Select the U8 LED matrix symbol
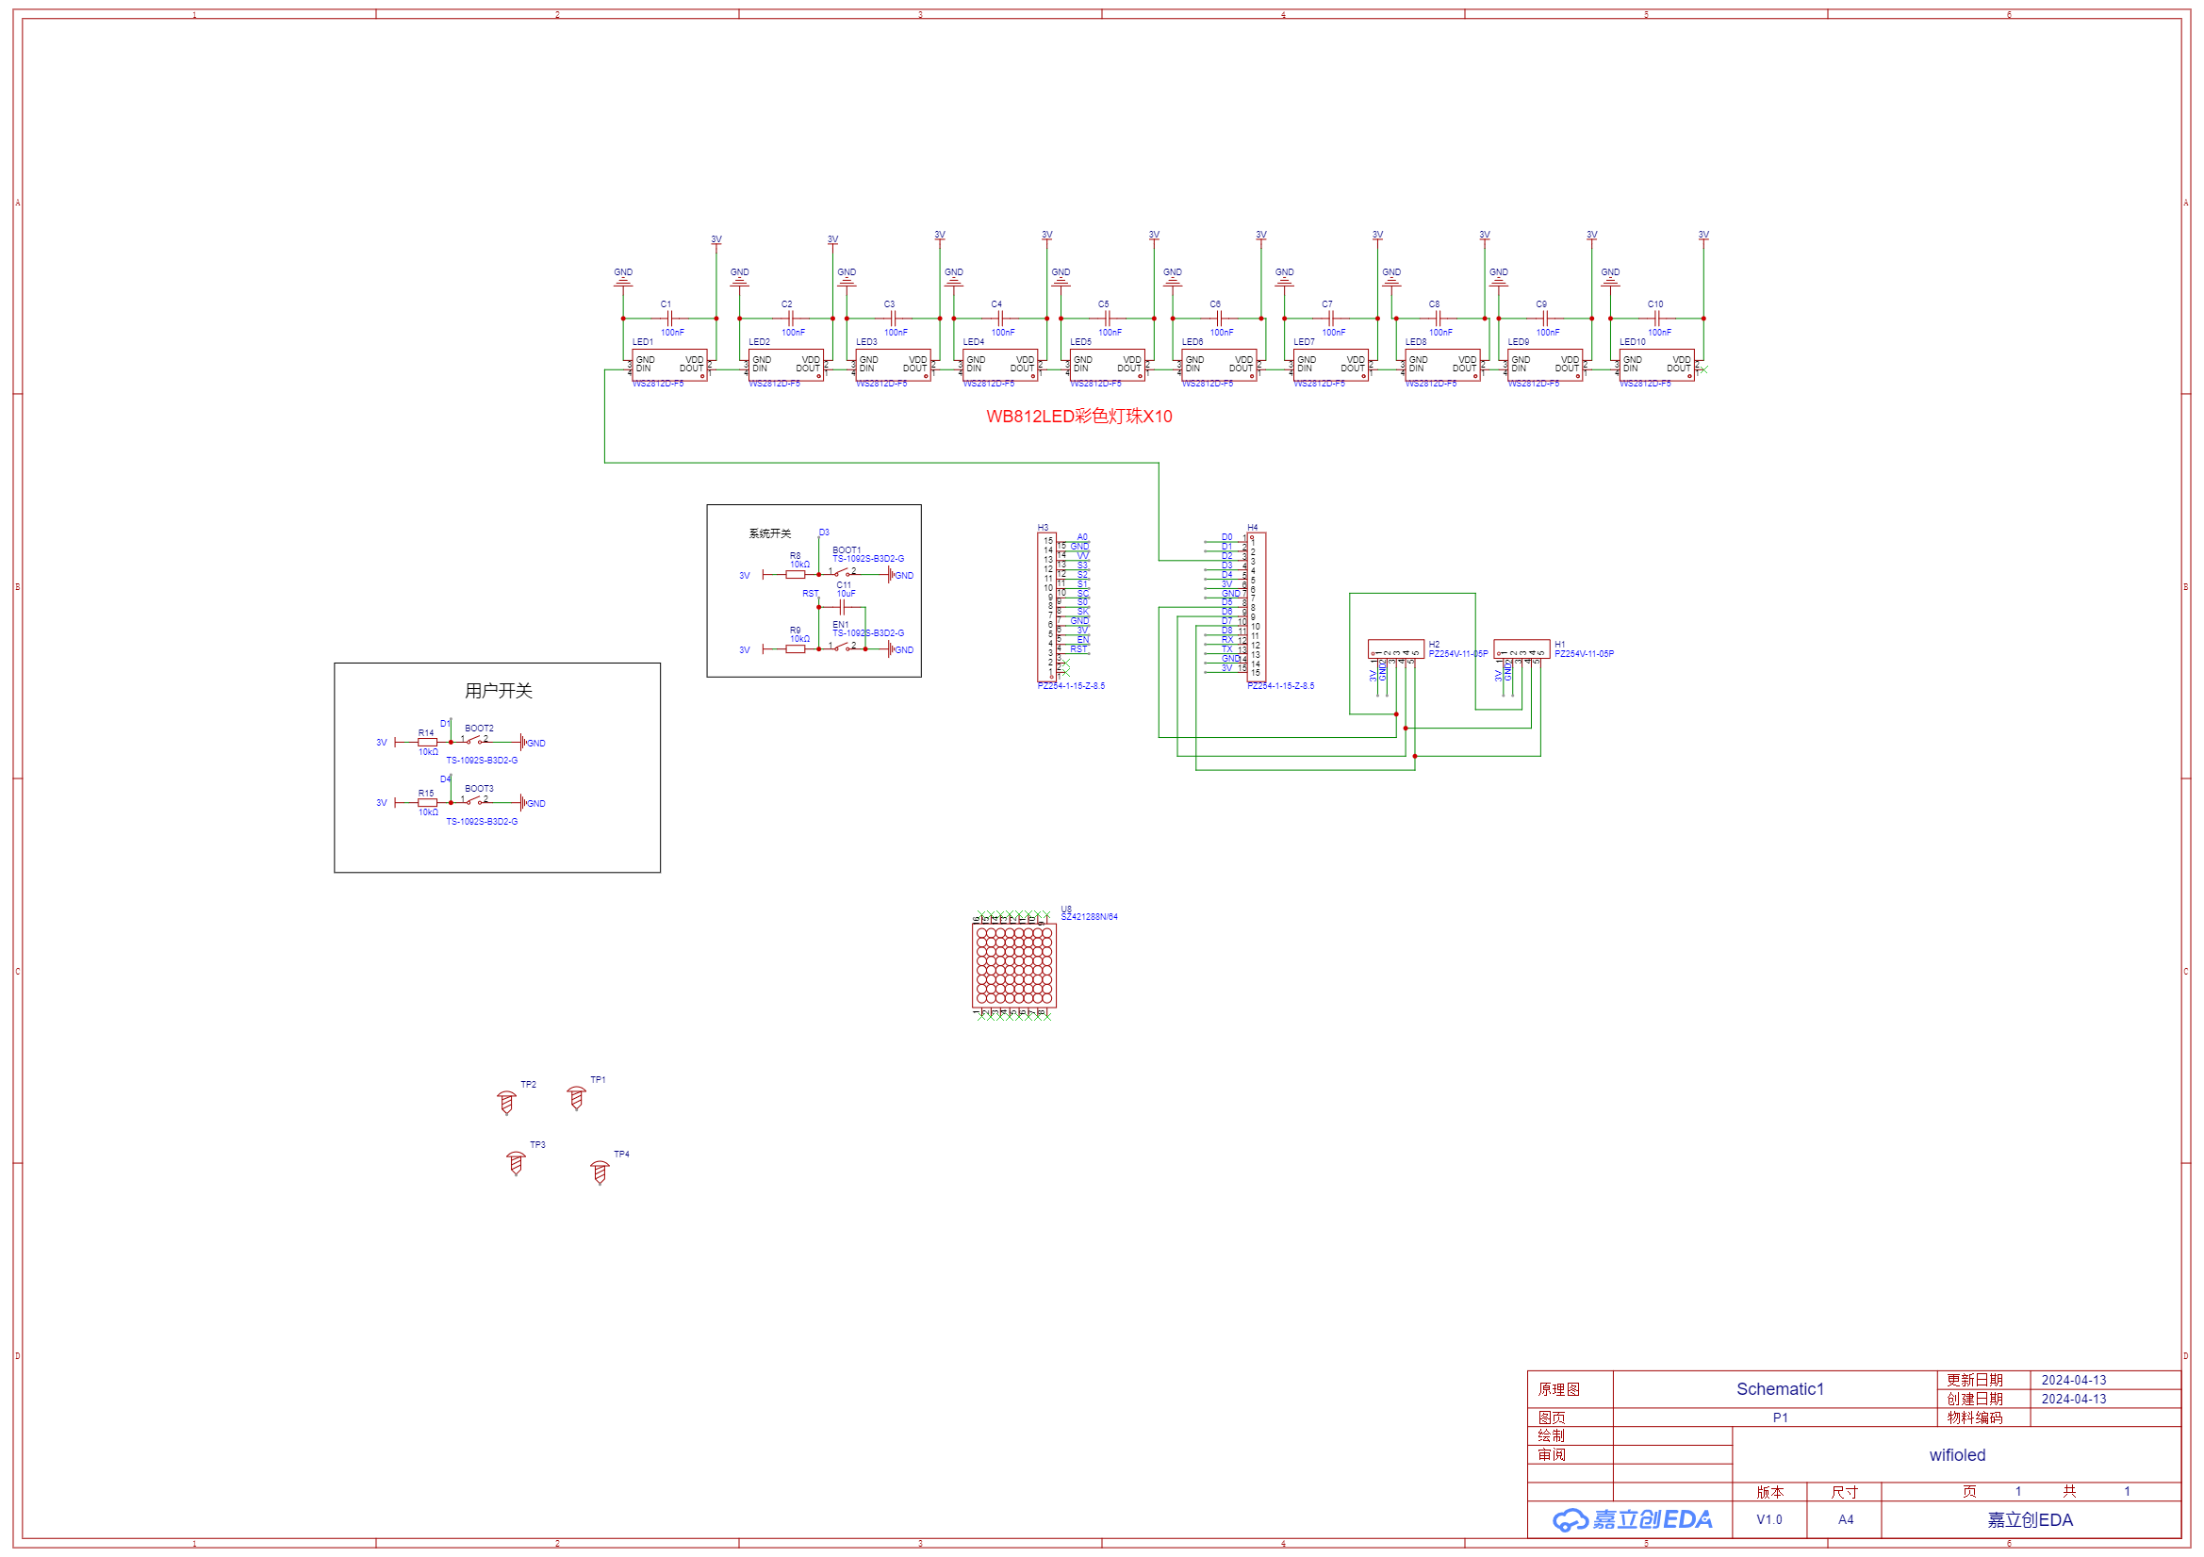This screenshot has width=2204, height=1557. coord(1013,966)
